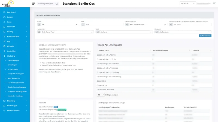This screenshot has width=218, height=122.
Task: Click the Kurse feed icon
Action: point(4,22)
